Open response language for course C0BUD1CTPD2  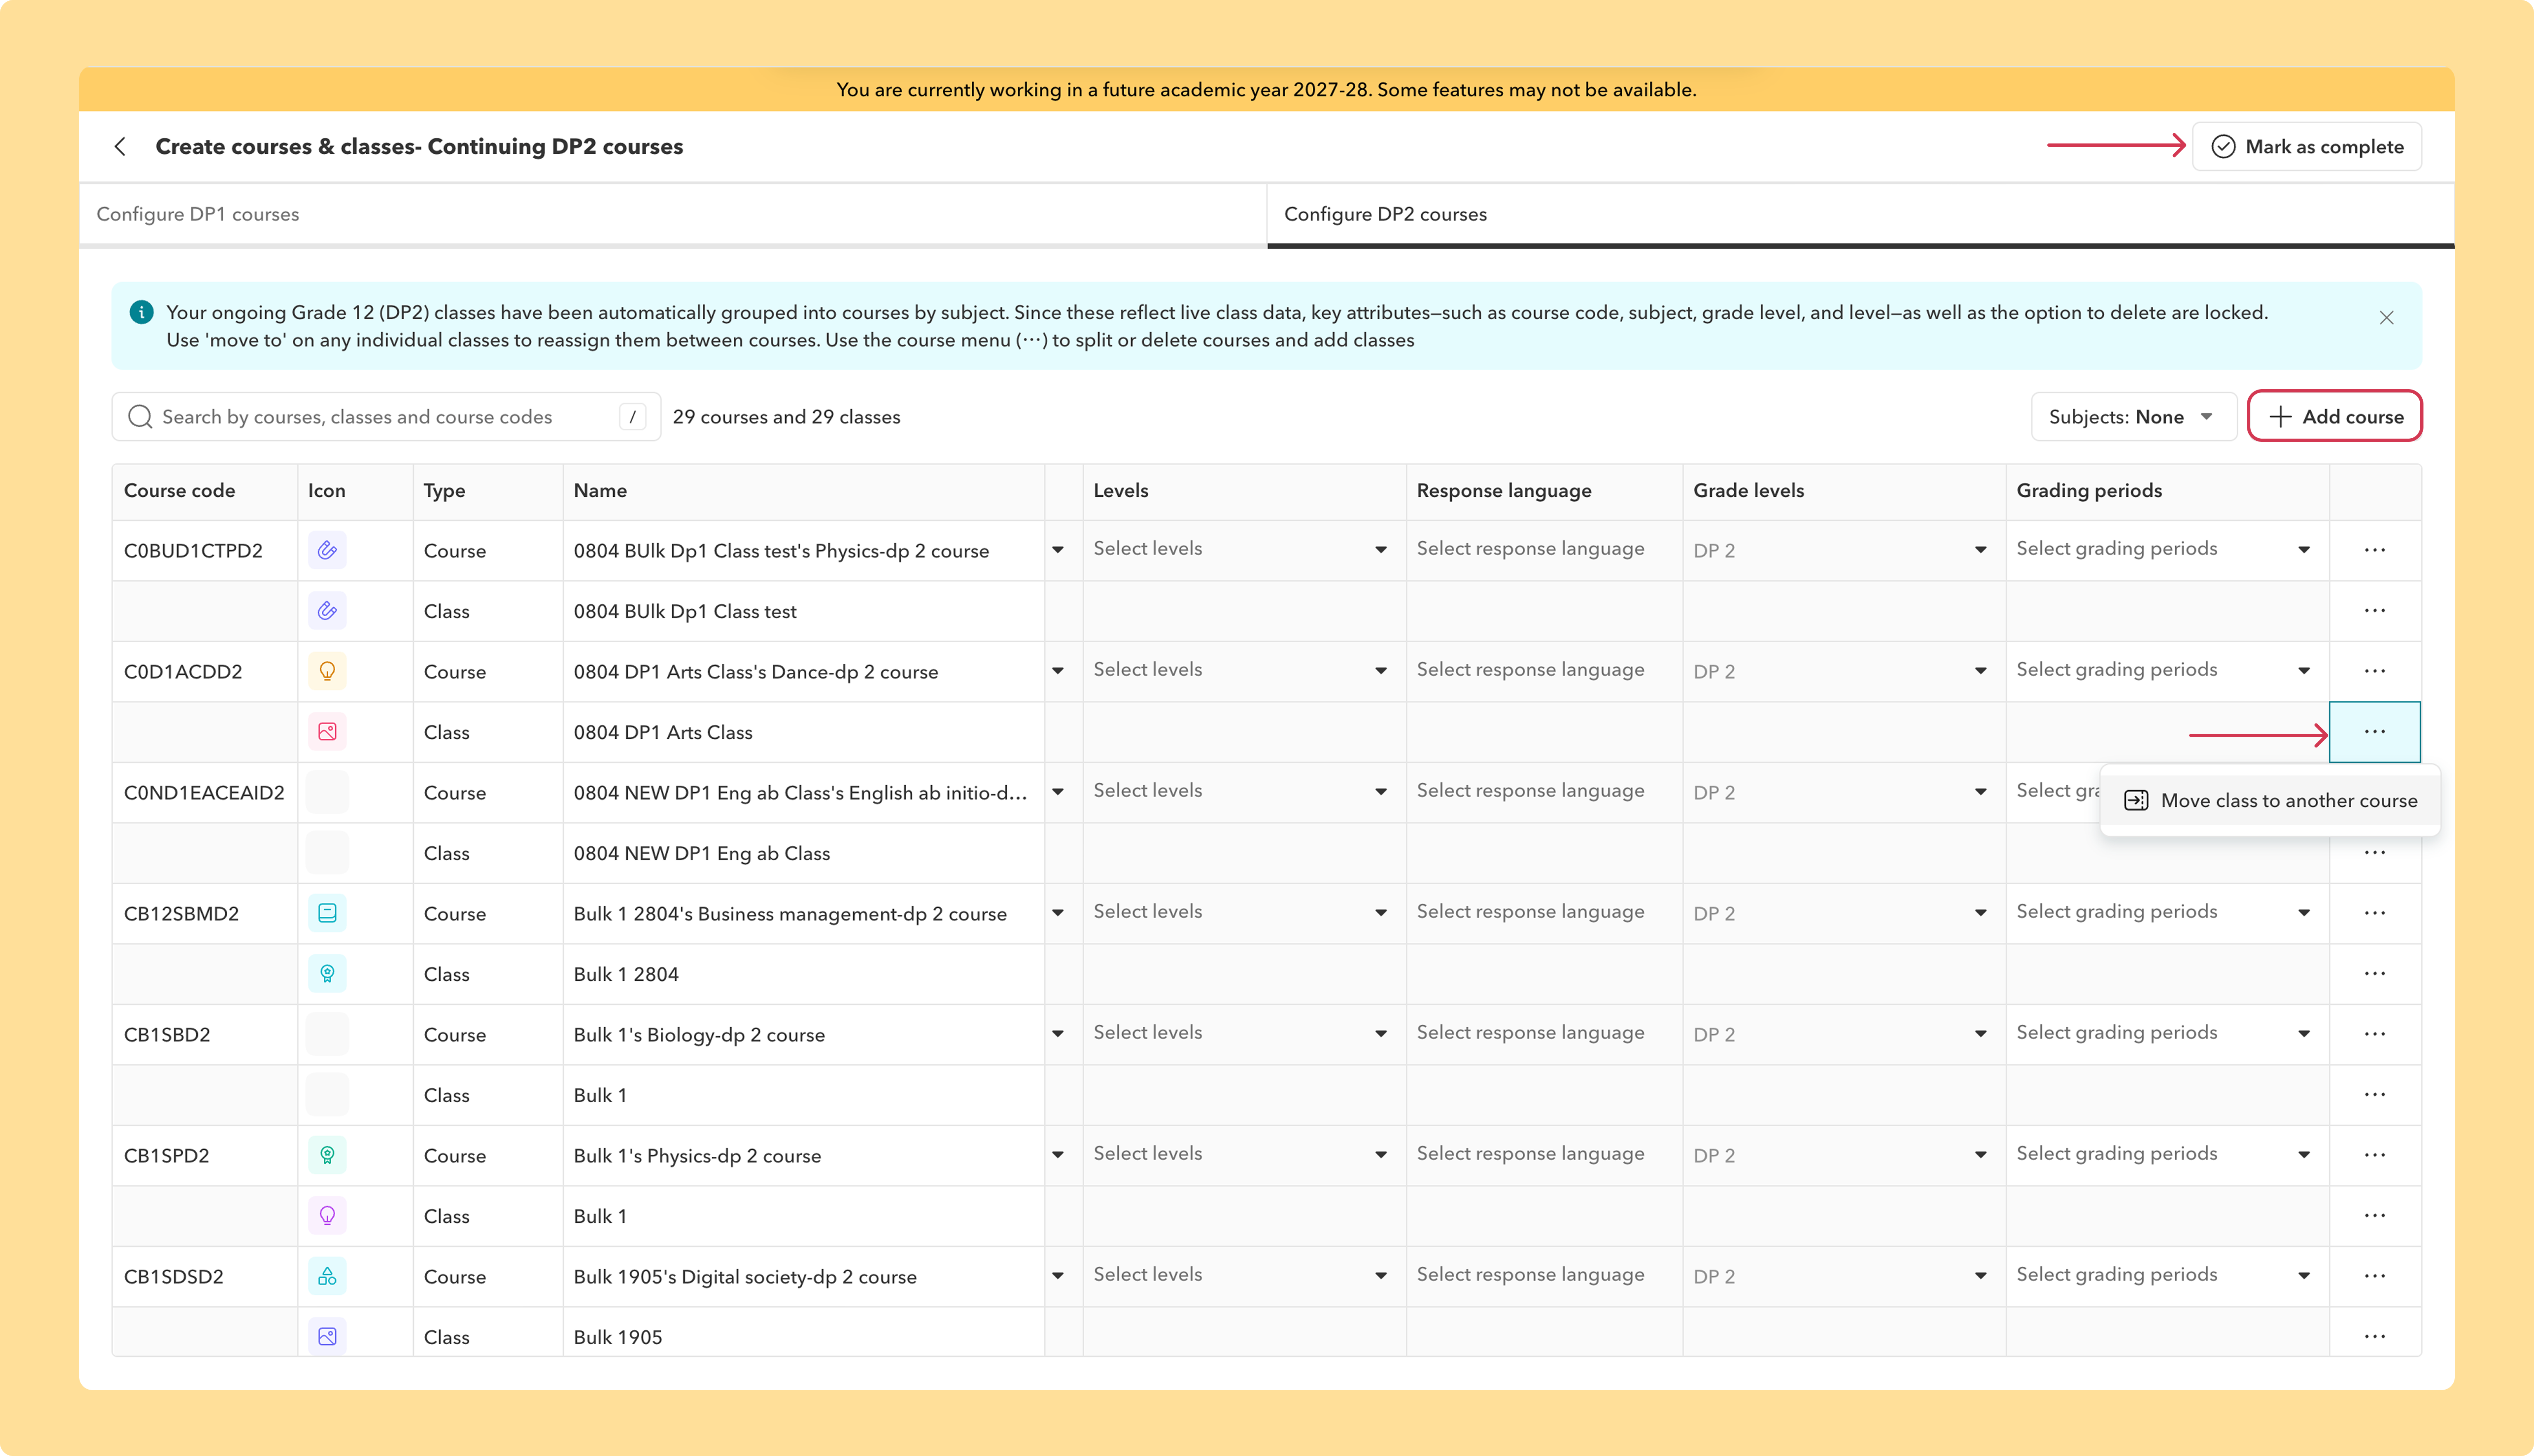(x=1544, y=549)
